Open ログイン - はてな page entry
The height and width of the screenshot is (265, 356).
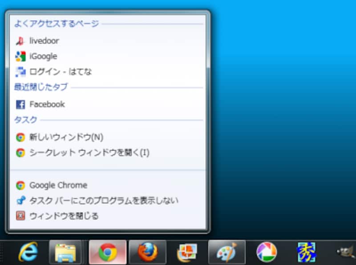point(108,72)
